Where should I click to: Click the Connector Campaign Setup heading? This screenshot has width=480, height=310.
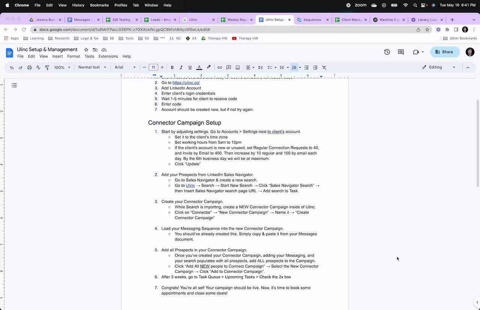[x=184, y=123]
